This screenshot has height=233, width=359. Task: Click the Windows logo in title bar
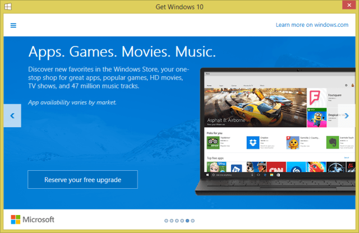click(x=6, y=6)
